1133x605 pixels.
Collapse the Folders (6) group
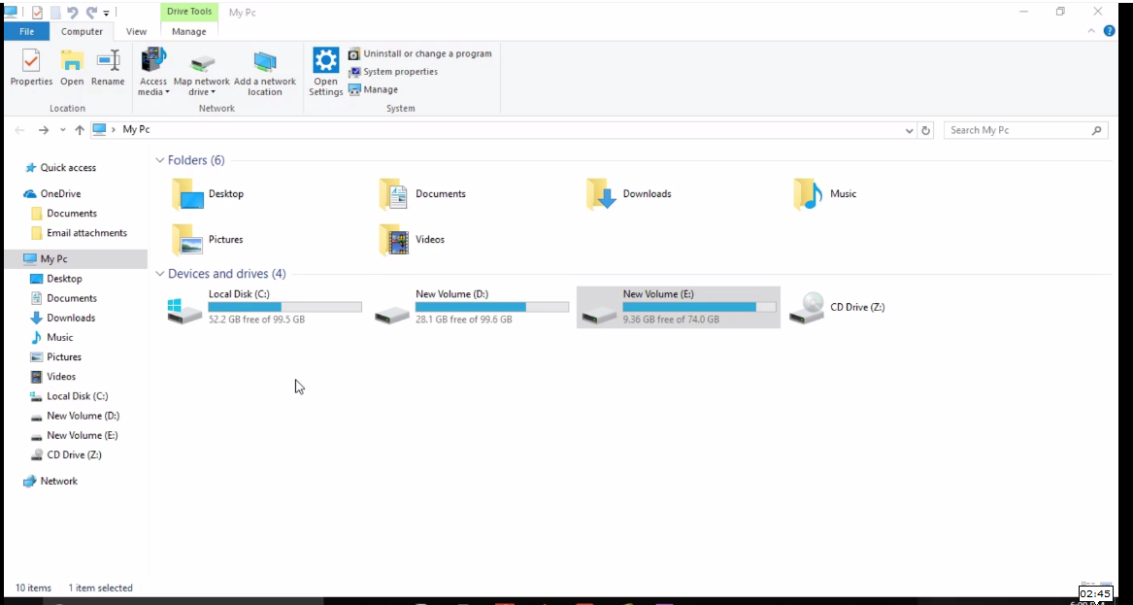(x=159, y=160)
